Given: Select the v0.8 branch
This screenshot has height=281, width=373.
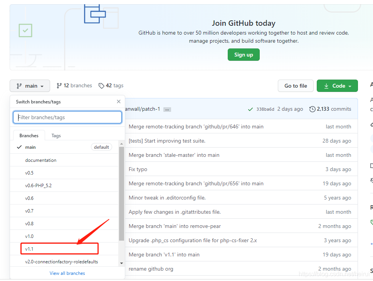Looking at the screenshot, I should 64,224.
